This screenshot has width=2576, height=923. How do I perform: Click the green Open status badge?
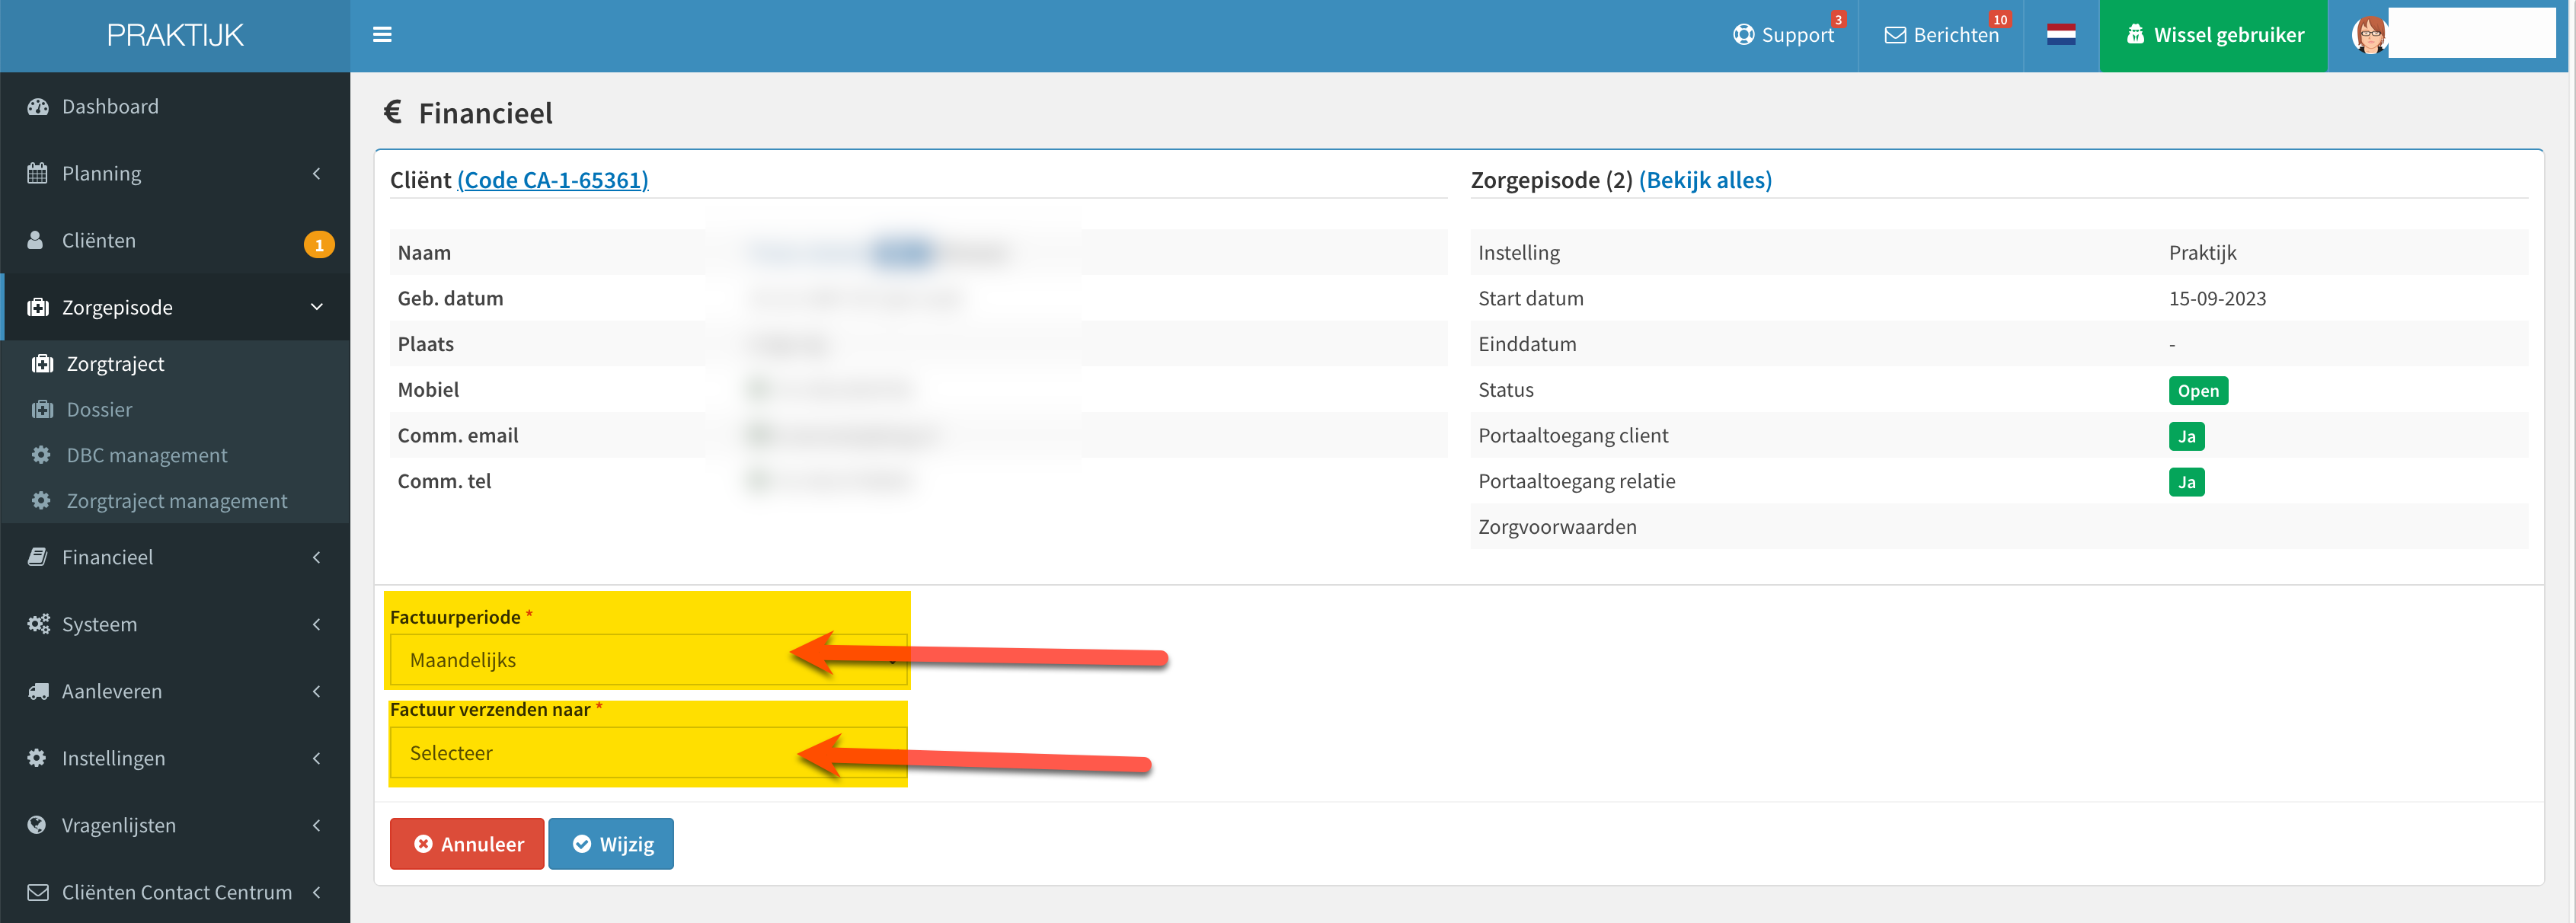coord(2198,391)
